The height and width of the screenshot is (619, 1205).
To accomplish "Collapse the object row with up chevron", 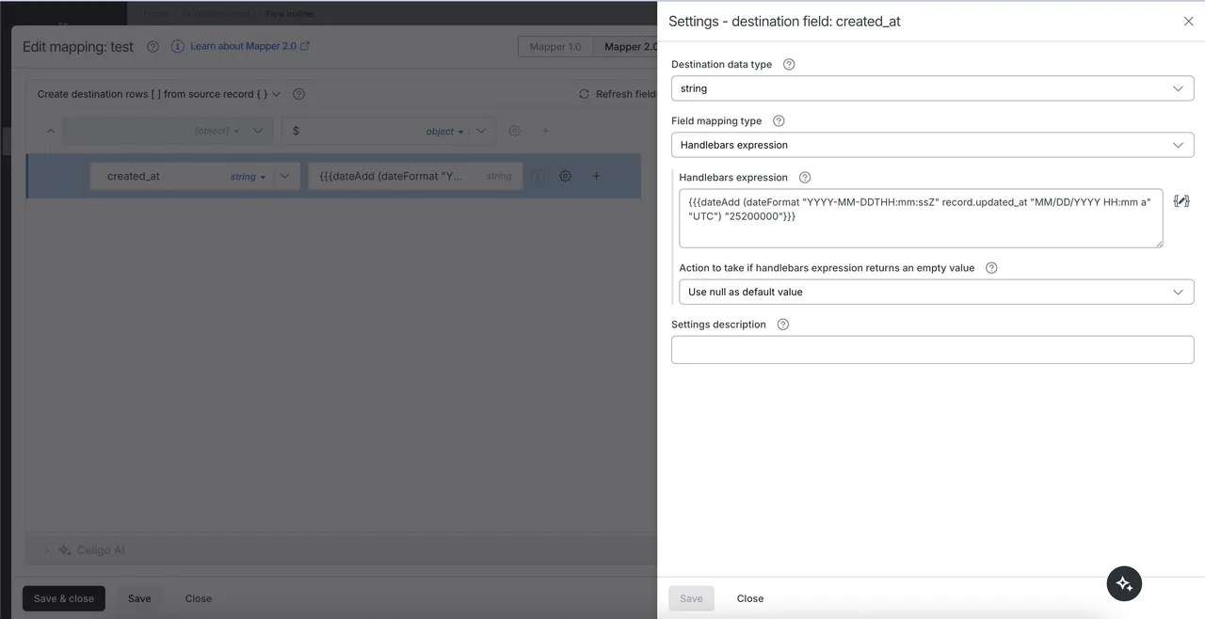I will tap(50, 132).
